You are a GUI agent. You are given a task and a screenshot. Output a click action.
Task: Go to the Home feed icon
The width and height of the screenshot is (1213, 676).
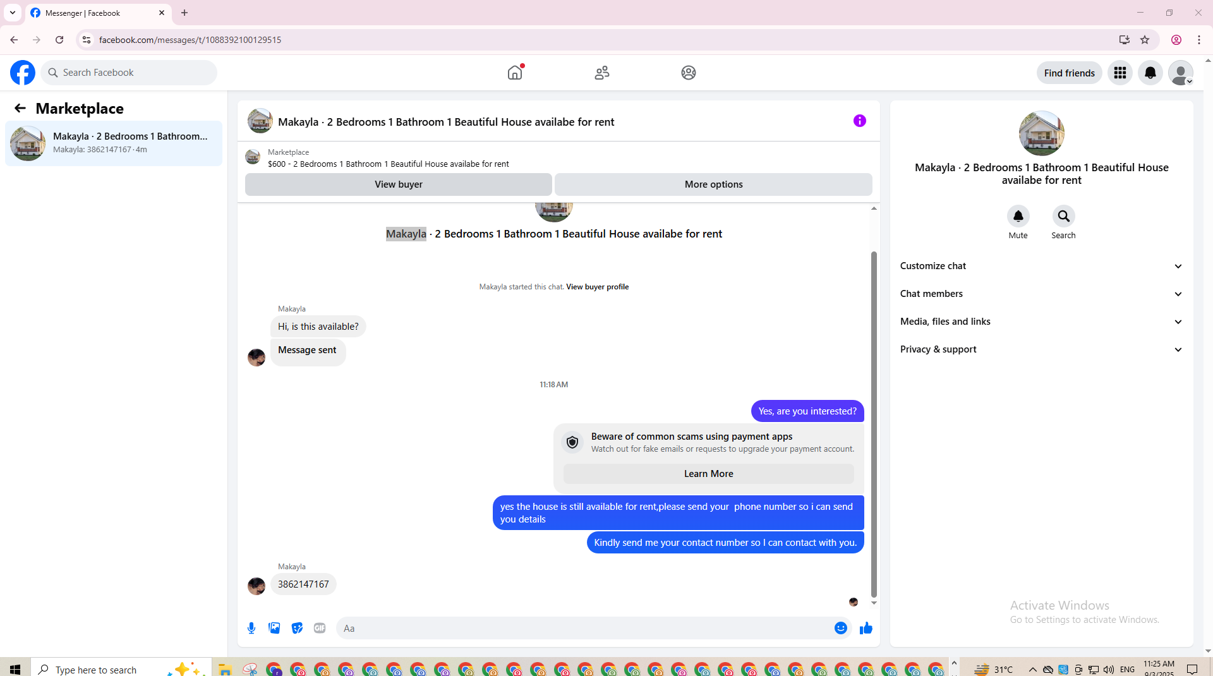click(515, 73)
